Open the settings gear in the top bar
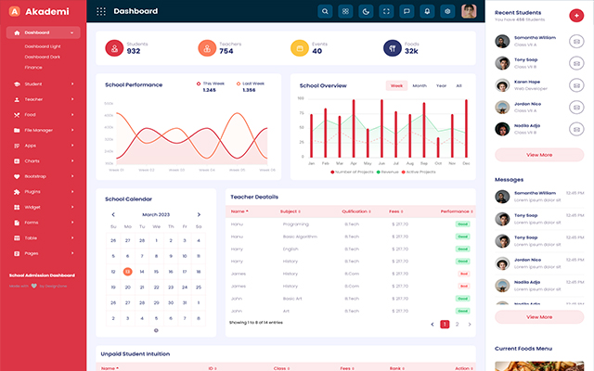Image resolution: width=594 pixels, height=371 pixels. click(x=447, y=11)
